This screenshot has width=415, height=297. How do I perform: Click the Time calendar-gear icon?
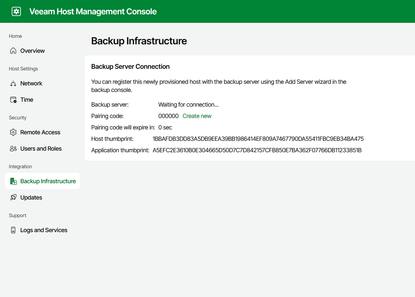click(13, 100)
